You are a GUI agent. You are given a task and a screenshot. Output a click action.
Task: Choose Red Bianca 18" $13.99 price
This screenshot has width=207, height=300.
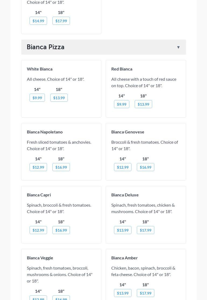click(x=143, y=104)
